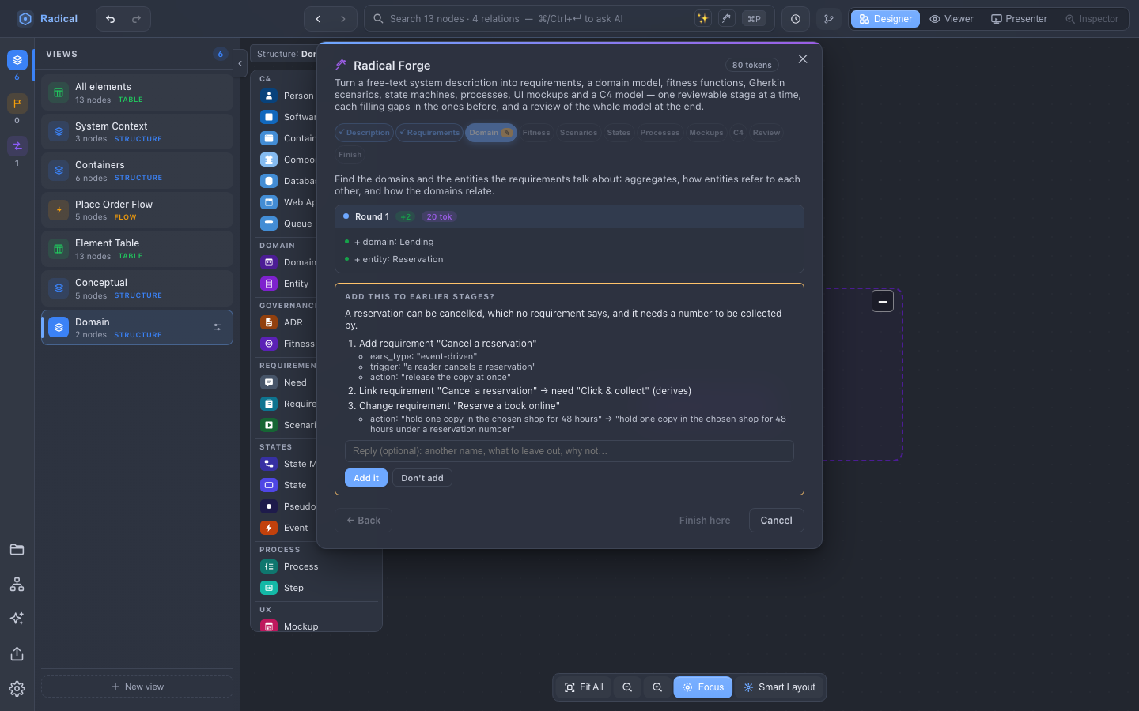Click the undo arrow in the top bar

[111, 19]
